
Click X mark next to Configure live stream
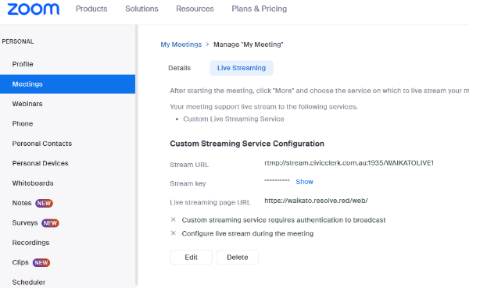(174, 233)
